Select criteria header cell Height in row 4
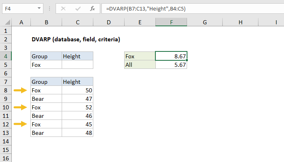 coord(77,56)
